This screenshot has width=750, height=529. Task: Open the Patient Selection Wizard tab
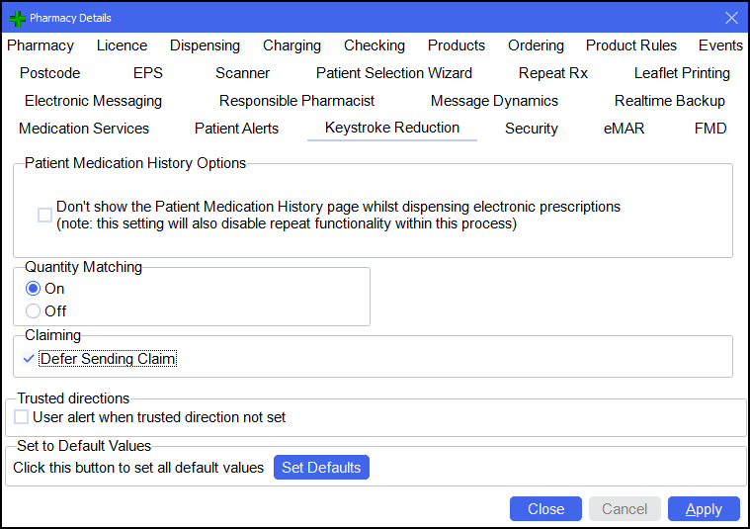pos(393,73)
